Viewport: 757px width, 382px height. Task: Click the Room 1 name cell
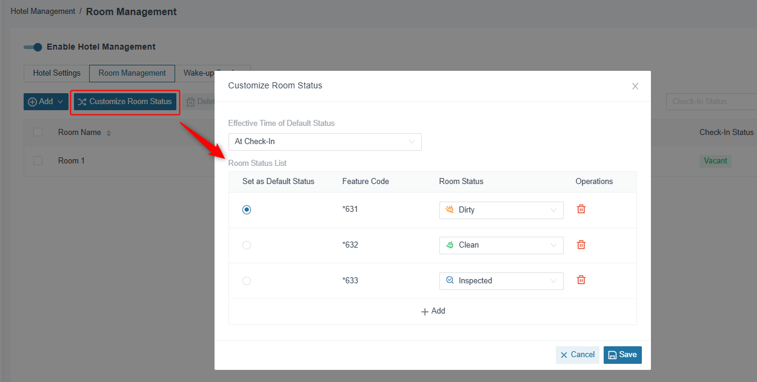72,161
